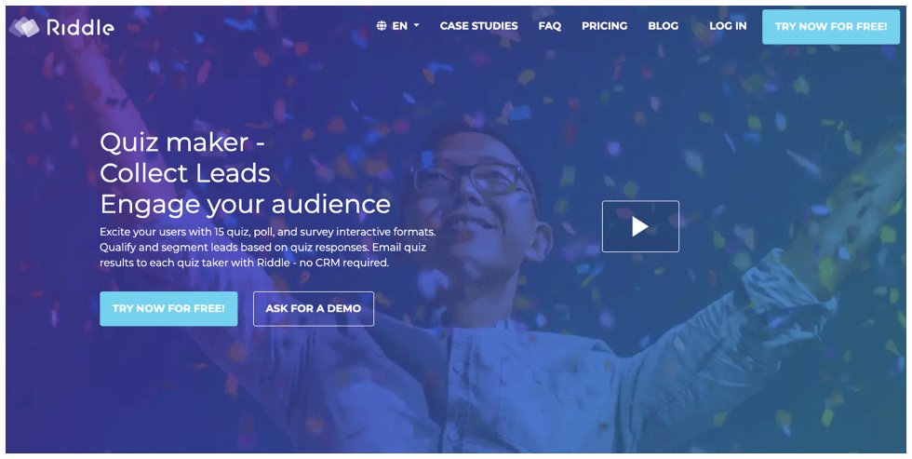Click the "Engage your audience" heading line
The width and height of the screenshot is (912, 459).
(245, 204)
